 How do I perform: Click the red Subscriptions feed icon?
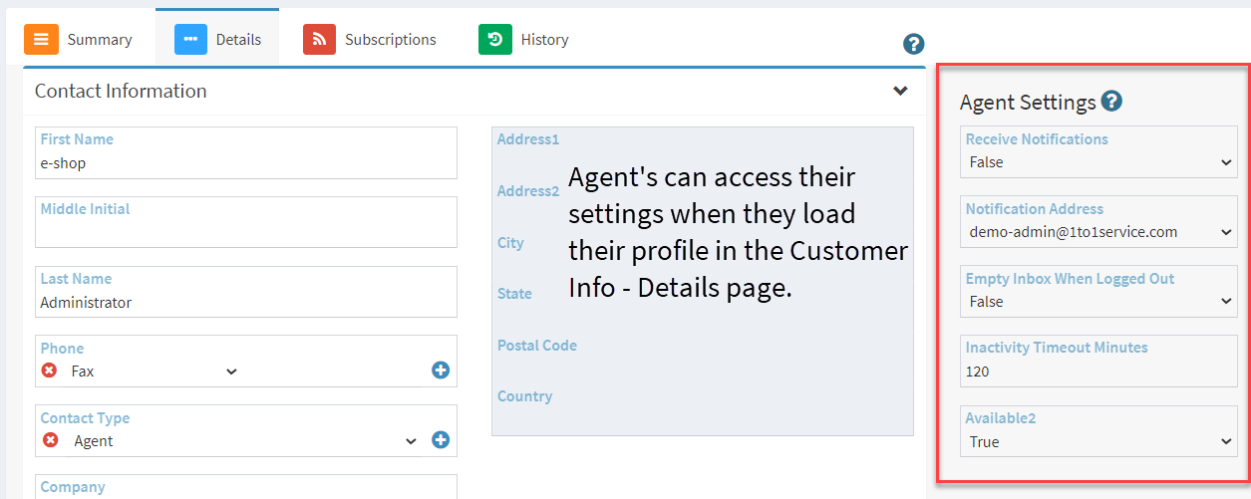(319, 39)
